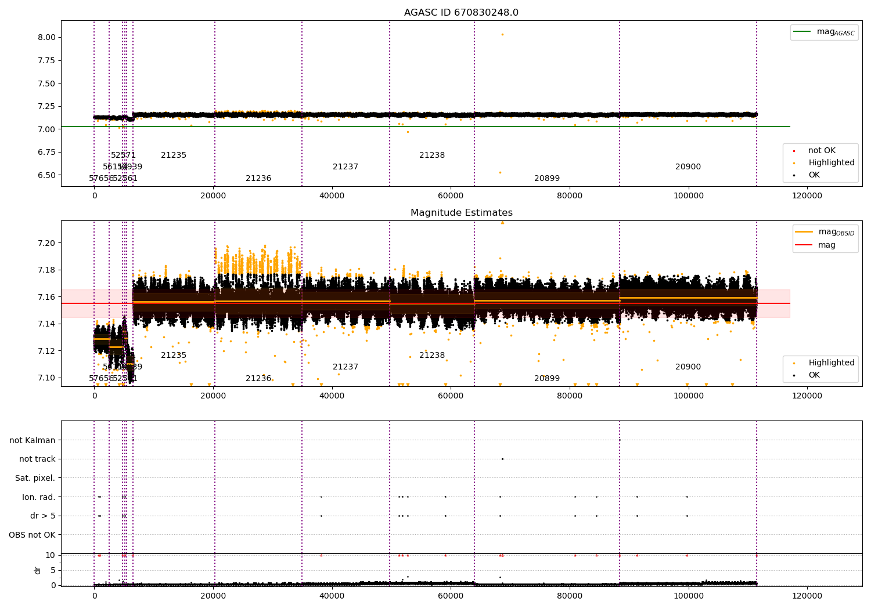Click "OK" legend entry in Magnitude Estimates plot
This screenshot has height=609, width=871.
click(807, 375)
